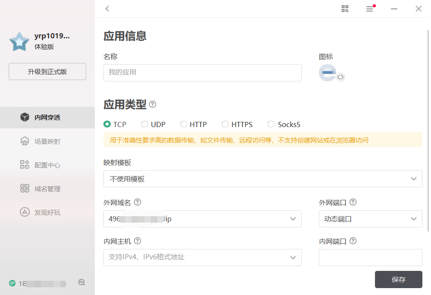The height and width of the screenshot is (295, 431).
Task: Click the 名称 input field
Action: 202,73
